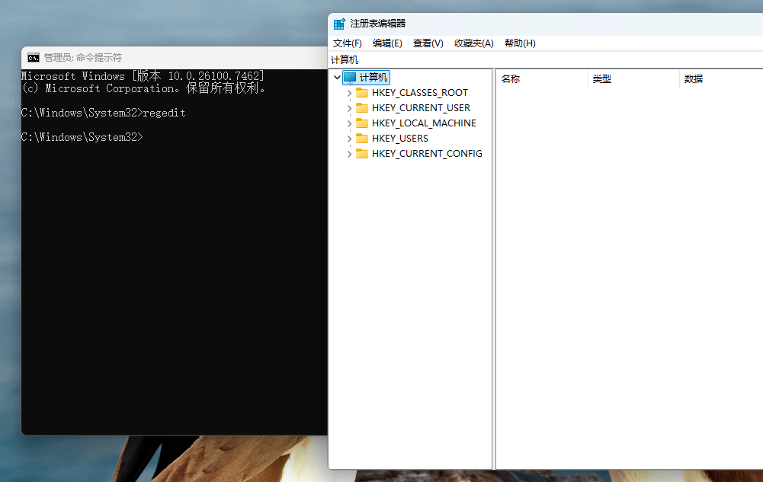Select HKEY_CLASSES_ROOT key label

coord(420,93)
